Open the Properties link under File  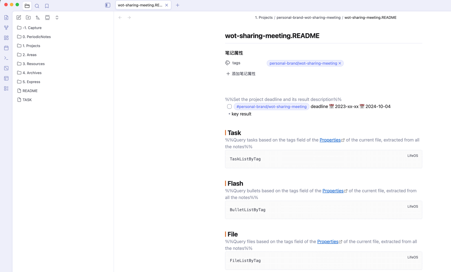tap(328, 242)
